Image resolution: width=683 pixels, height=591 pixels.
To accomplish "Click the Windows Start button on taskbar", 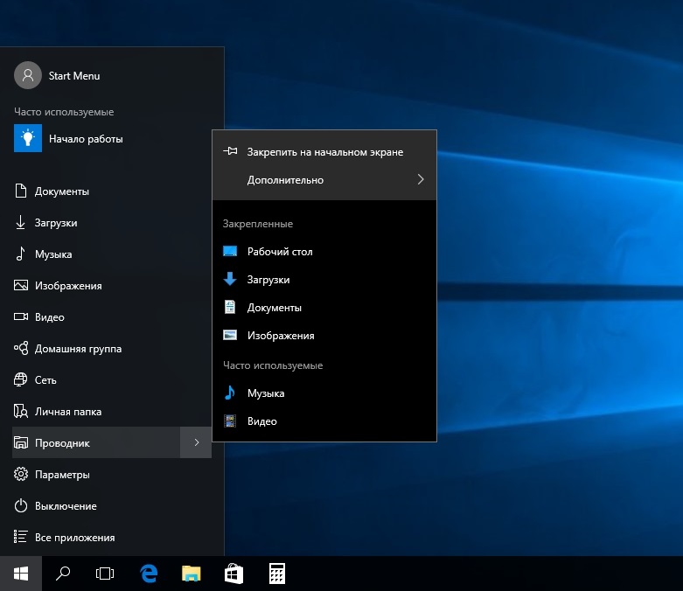I will (21, 574).
